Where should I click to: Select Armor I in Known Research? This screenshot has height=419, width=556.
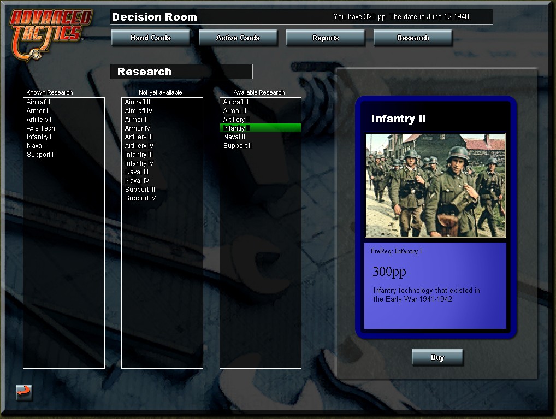[64, 111]
